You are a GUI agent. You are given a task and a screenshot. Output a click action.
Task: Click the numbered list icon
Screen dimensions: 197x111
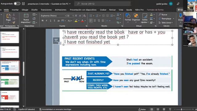point(97,16)
